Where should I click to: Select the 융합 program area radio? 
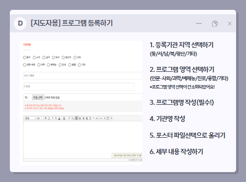(70, 65)
